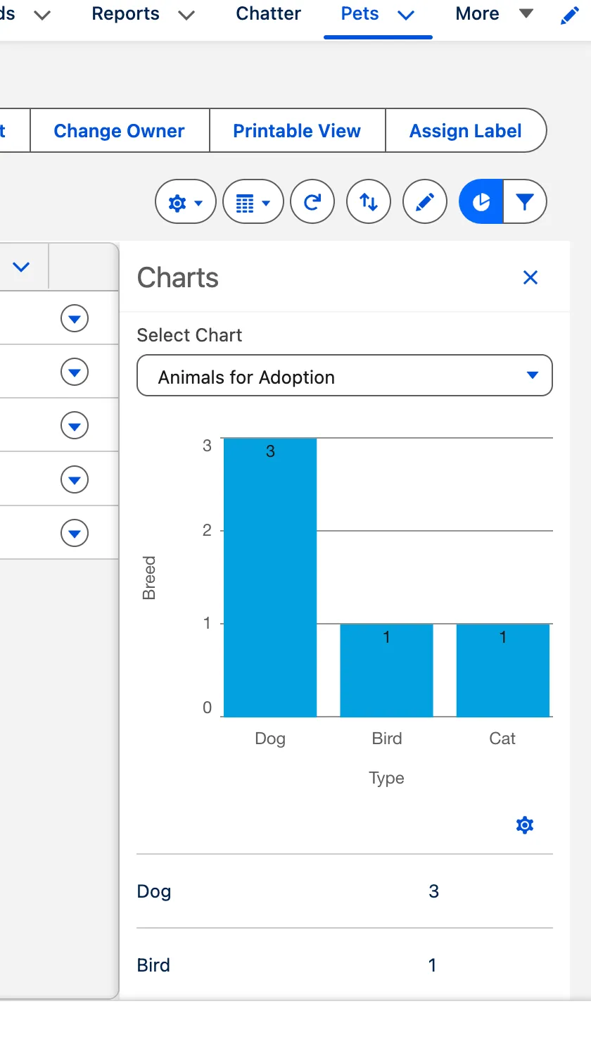Image resolution: width=591 pixels, height=1049 pixels.
Task: Click the Printable View button
Action: click(297, 131)
